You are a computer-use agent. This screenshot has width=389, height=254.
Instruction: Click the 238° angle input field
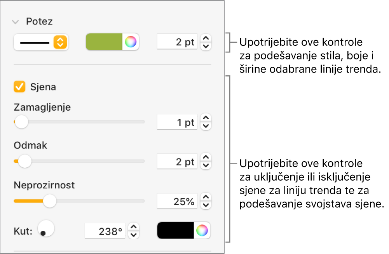[106, 231]
